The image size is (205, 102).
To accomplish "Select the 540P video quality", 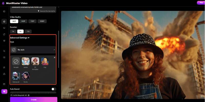I will pyautogui.click(x=23, y=21).
